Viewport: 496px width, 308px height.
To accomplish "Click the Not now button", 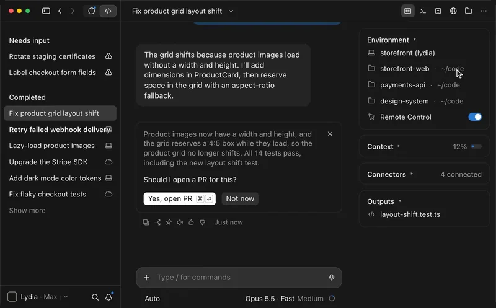I will (x=240, y=198).
